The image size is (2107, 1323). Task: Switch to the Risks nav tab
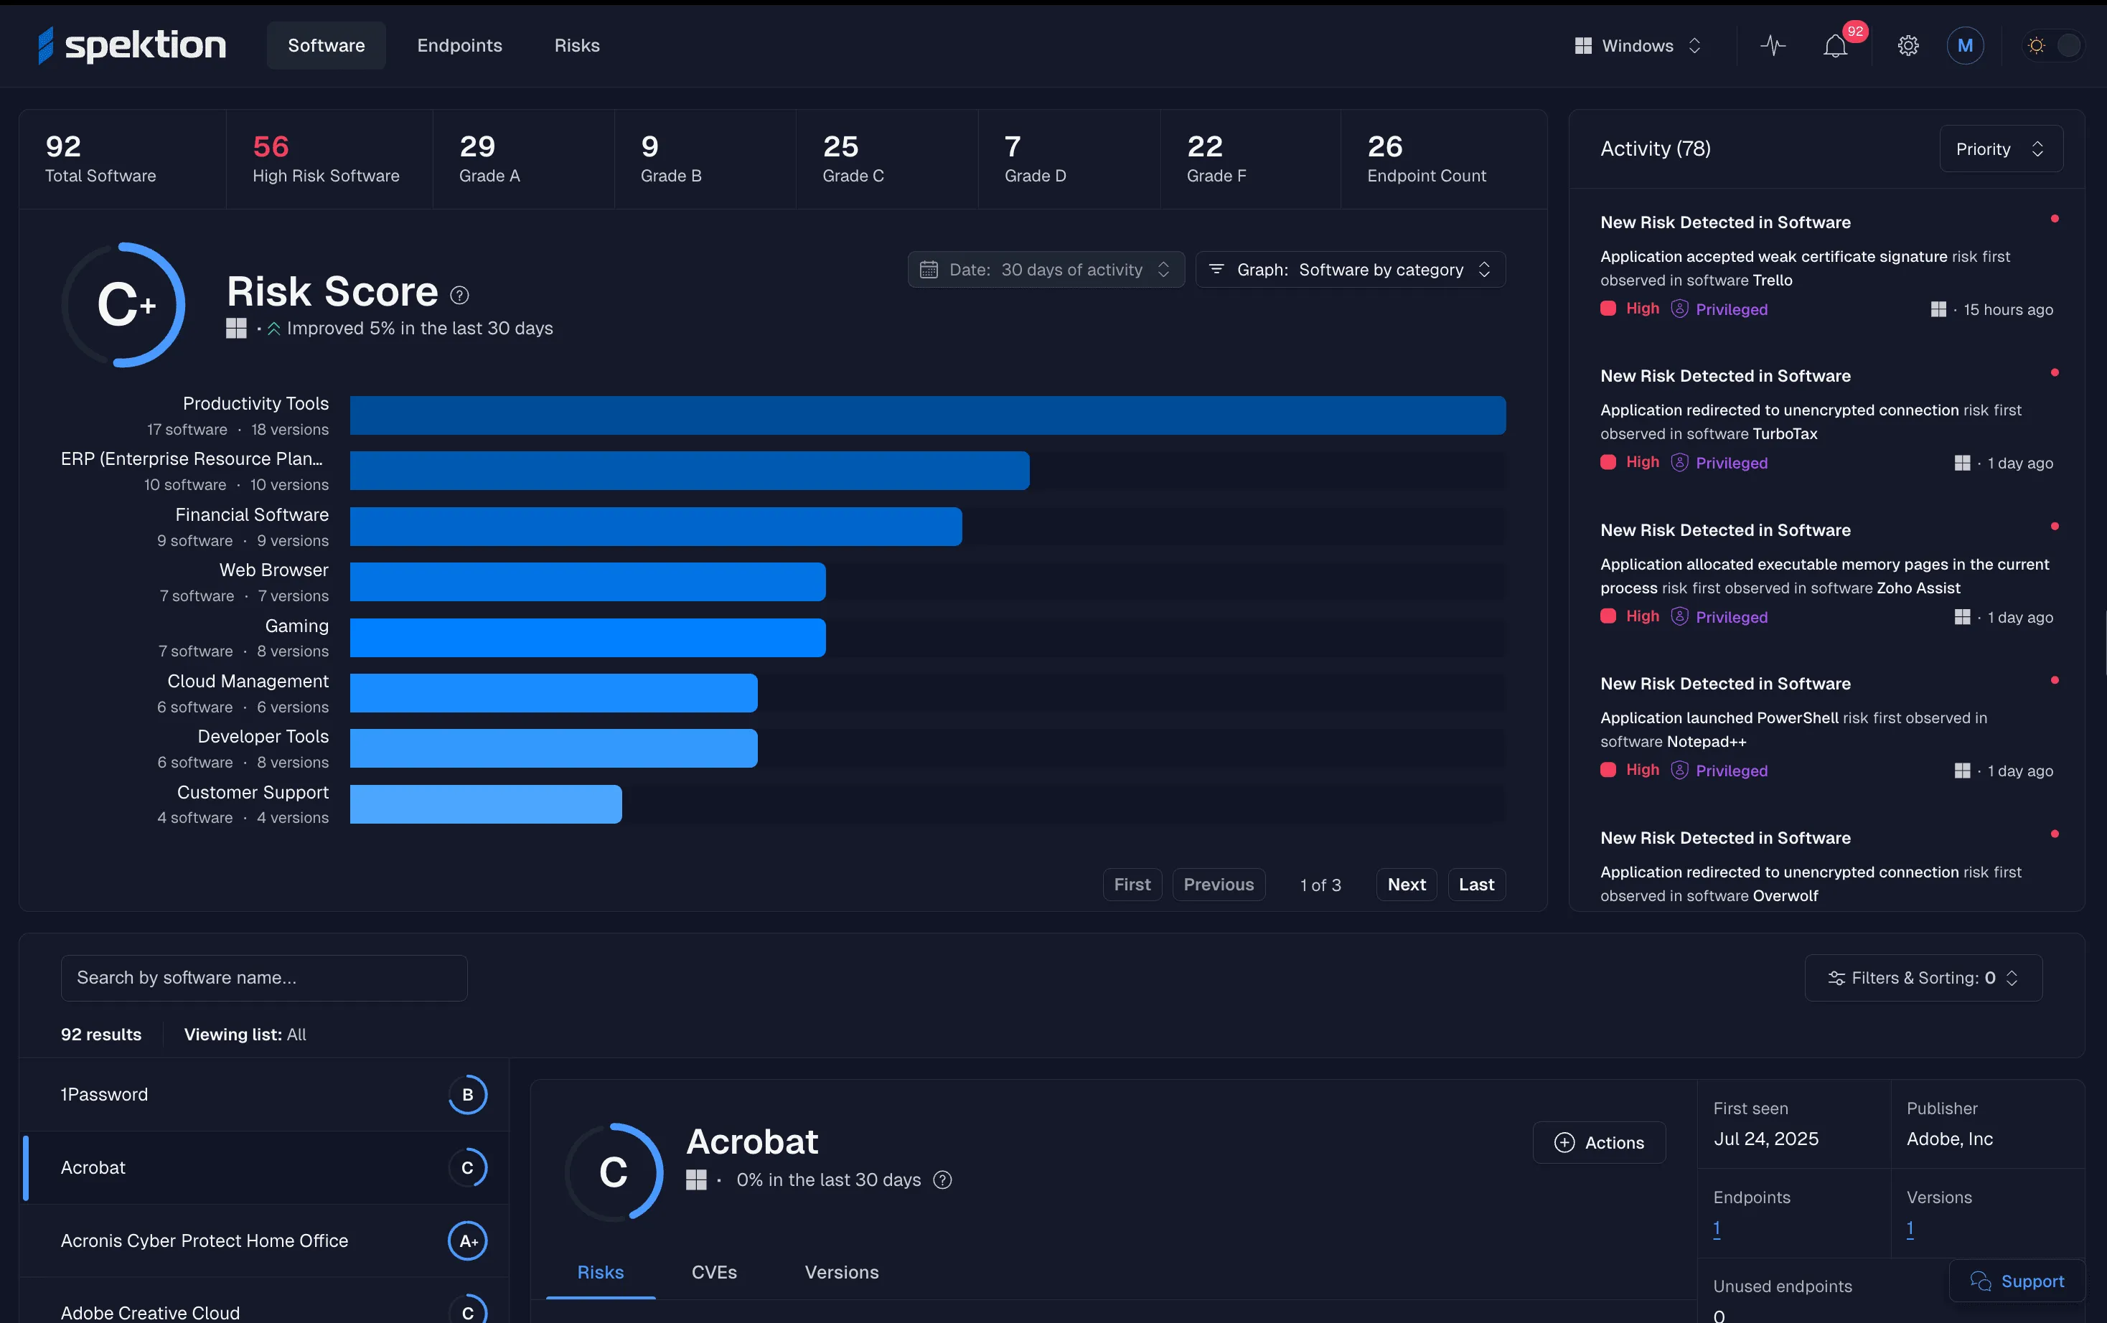[576, 45]
